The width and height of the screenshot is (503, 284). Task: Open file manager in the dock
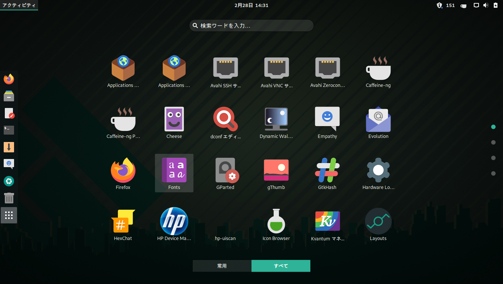pos(9,96)
